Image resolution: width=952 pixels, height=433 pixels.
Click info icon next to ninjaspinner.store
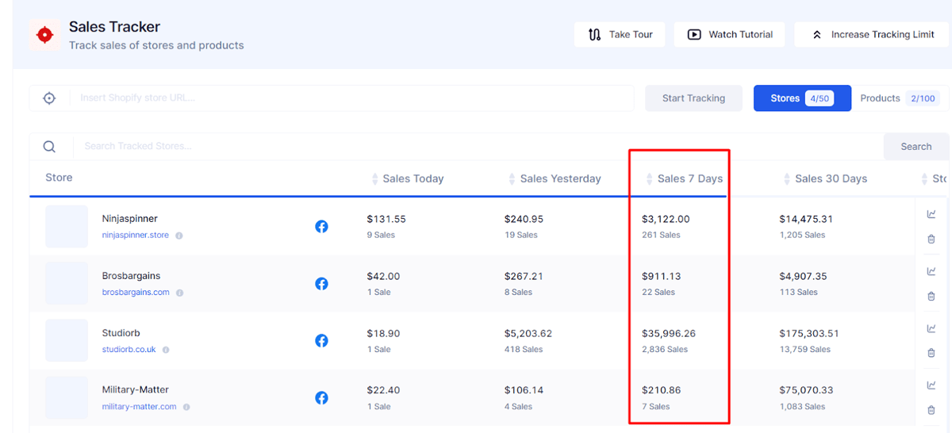click(x=178, y=236)
